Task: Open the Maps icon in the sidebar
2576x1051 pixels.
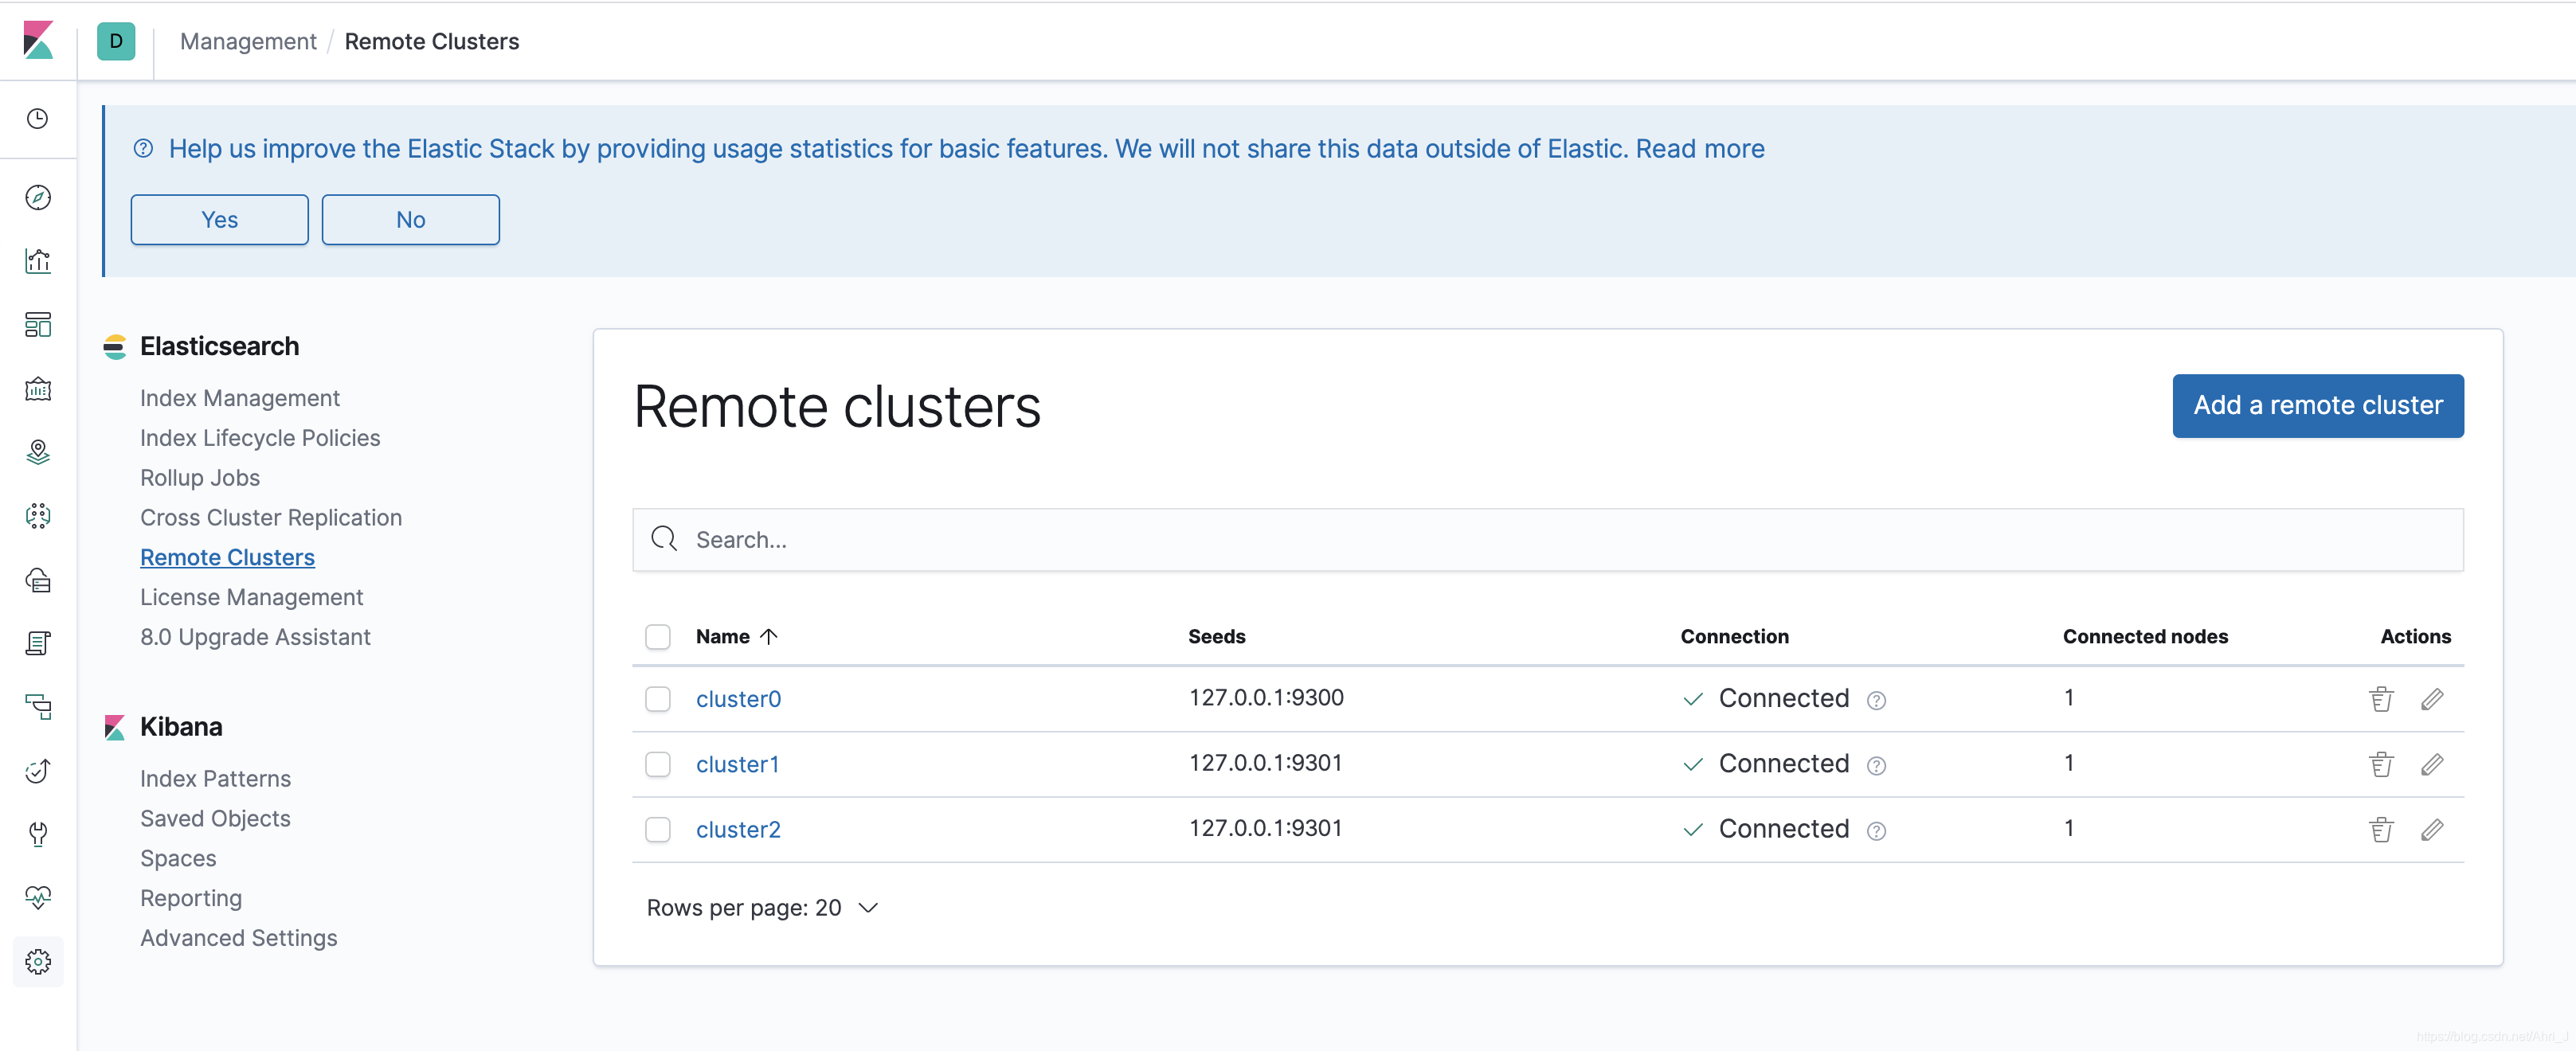Action: pyautogui.click(x=38, y=453)
